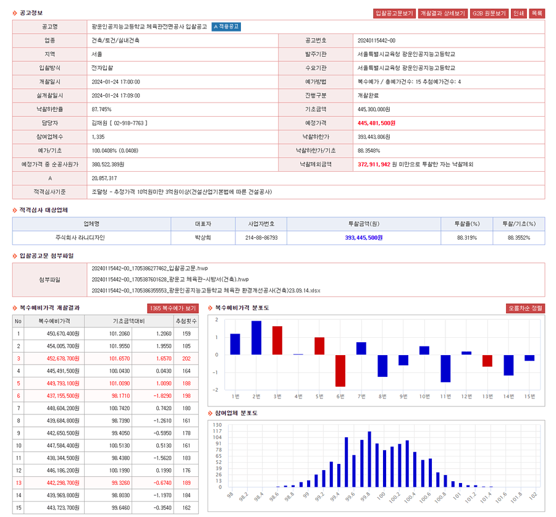Screen dimensions: 556x517
Task: Click the 추첨횟수 column header
Action: point(186,321)
